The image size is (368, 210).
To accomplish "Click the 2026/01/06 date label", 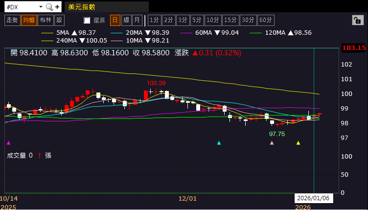I will (313, 198).
